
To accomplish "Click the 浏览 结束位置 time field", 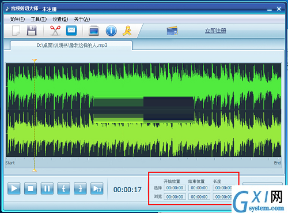I will (199, 197).
